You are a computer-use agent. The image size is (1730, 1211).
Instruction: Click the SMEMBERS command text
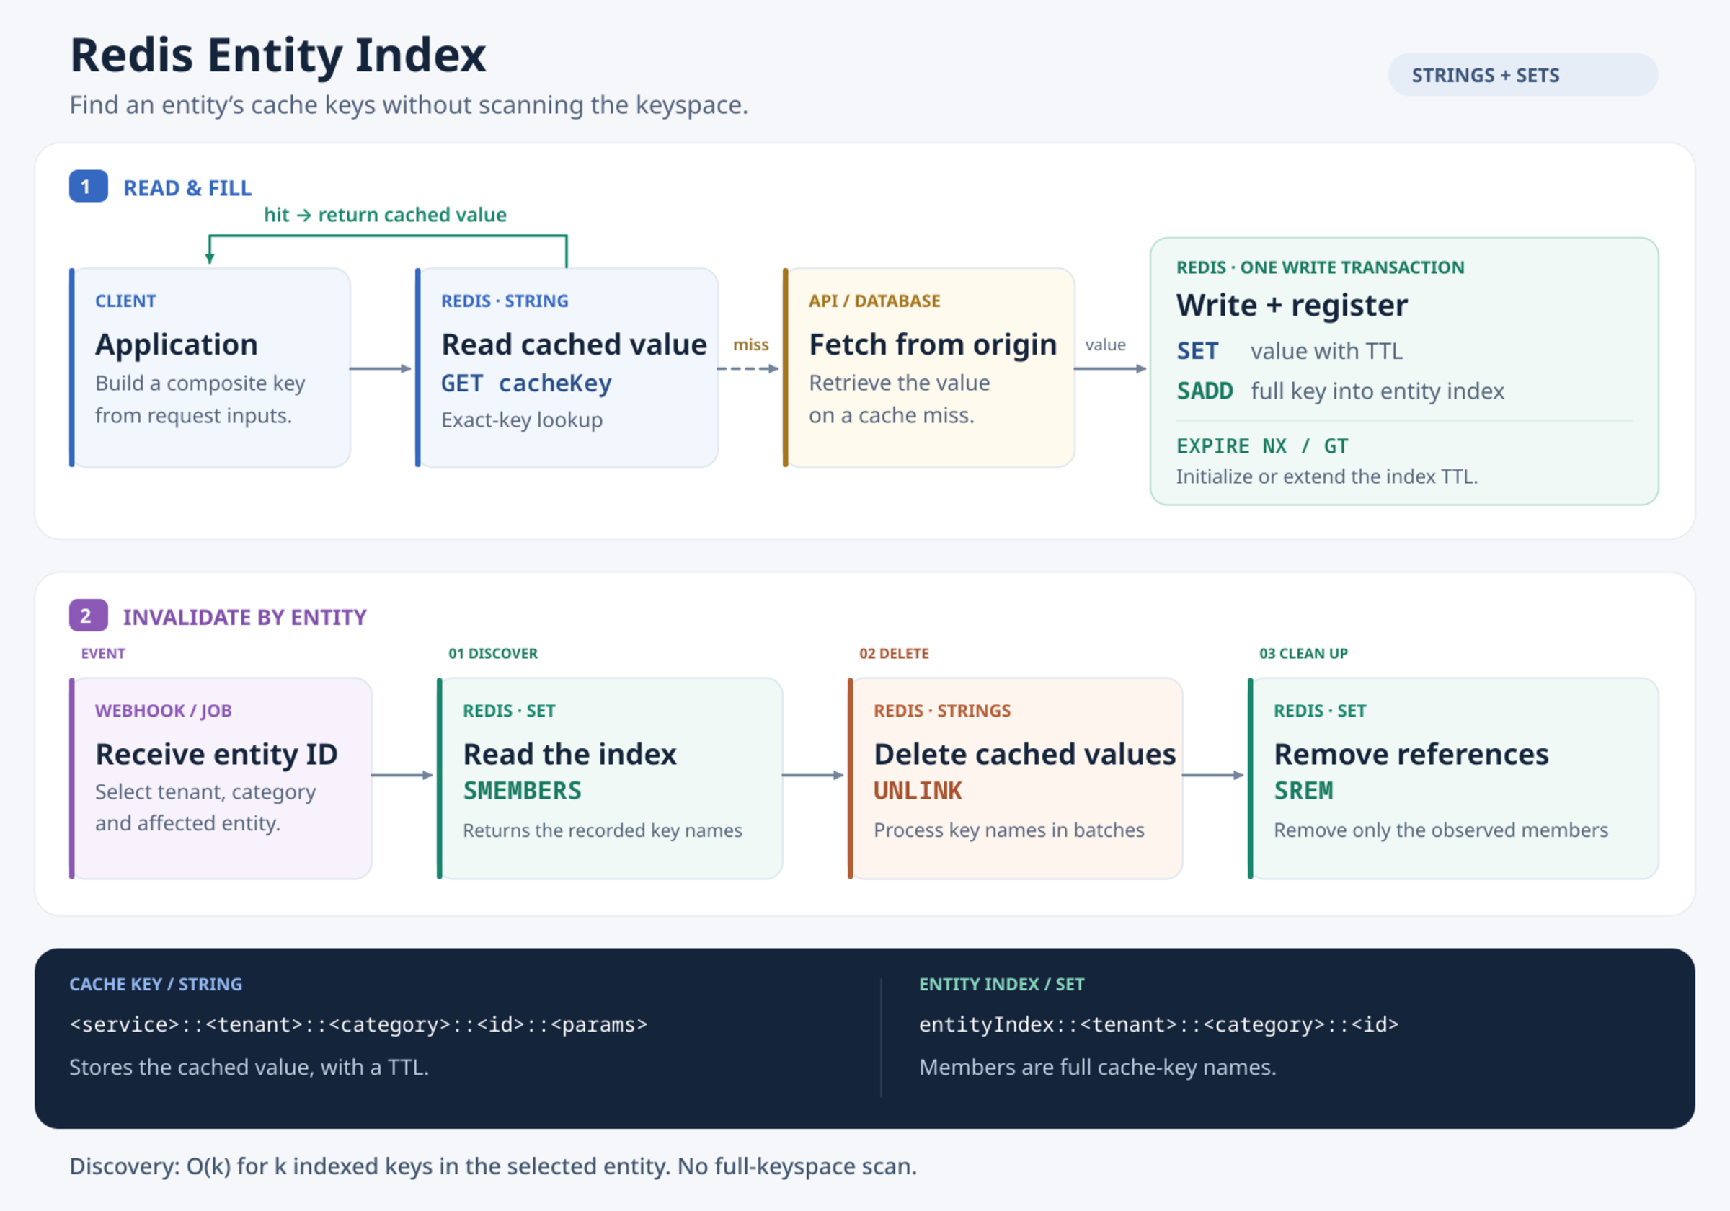(x=522, y=791)
